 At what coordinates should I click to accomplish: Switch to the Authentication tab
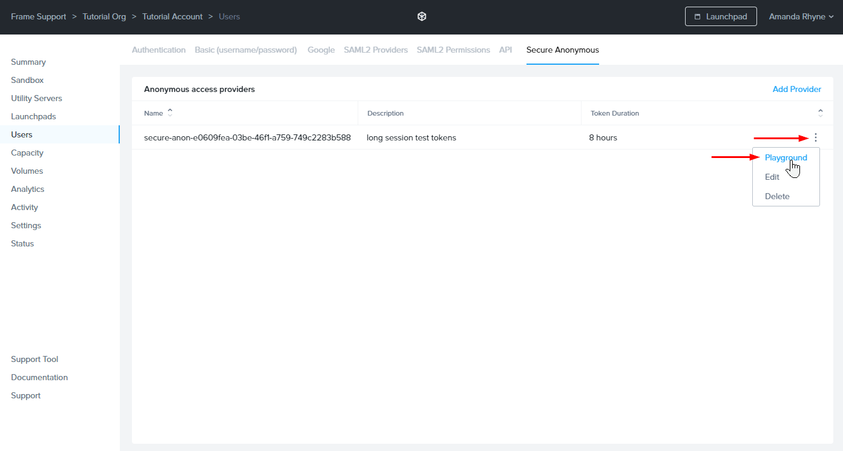[x=159, y=50]
